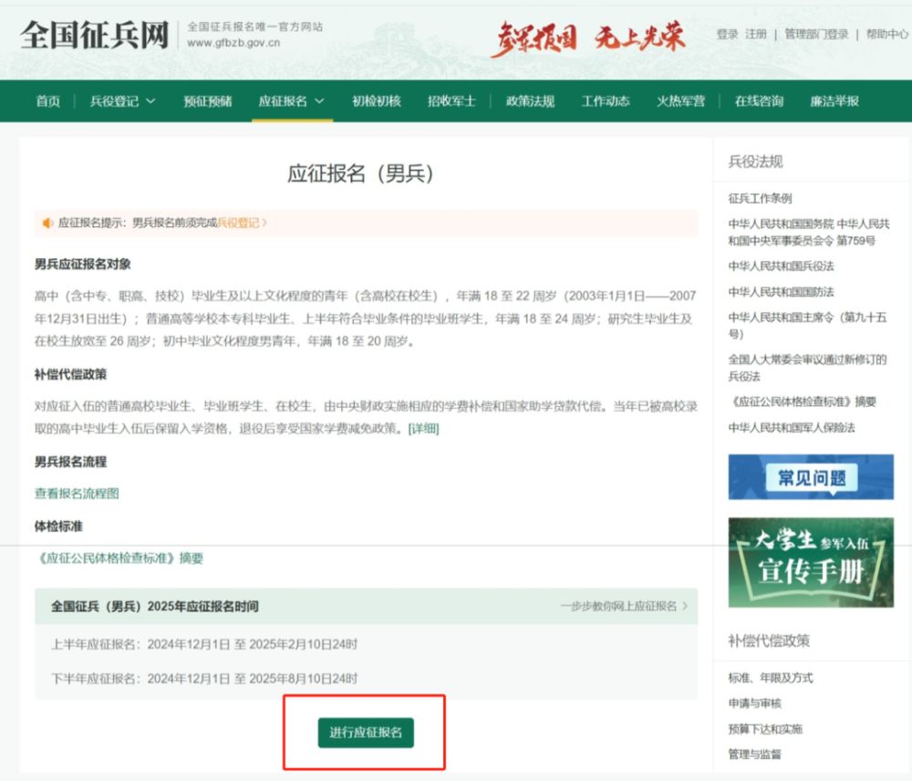Open 征兵工作条例 sidebar link
The width and height of the screenshot is (912, 781).
click(760, 199)
